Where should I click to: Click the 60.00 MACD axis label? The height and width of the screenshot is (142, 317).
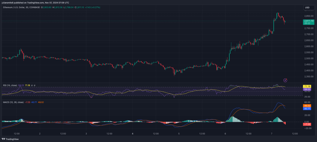pos(307,102)
